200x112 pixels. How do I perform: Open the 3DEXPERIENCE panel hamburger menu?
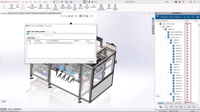pos(197,17)
